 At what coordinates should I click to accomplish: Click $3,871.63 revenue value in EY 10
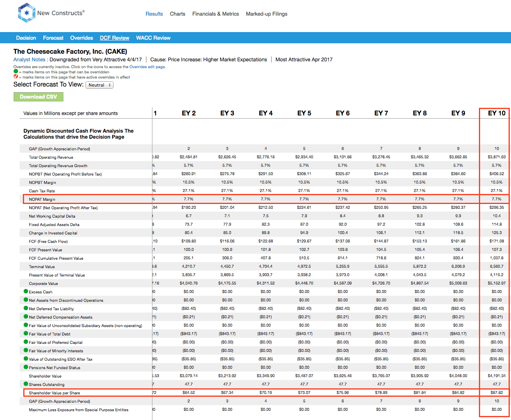pyautogui.click(x=497, y=157)
